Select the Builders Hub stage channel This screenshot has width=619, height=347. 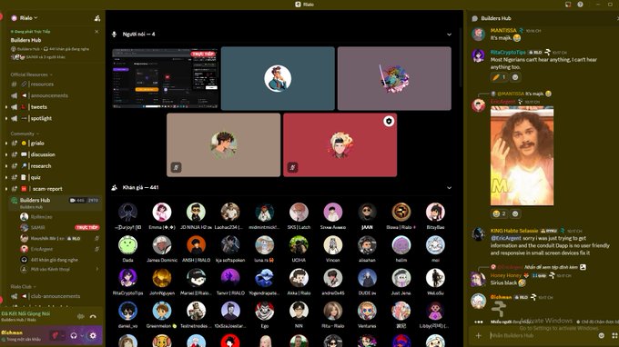click(x=56, y=203)
